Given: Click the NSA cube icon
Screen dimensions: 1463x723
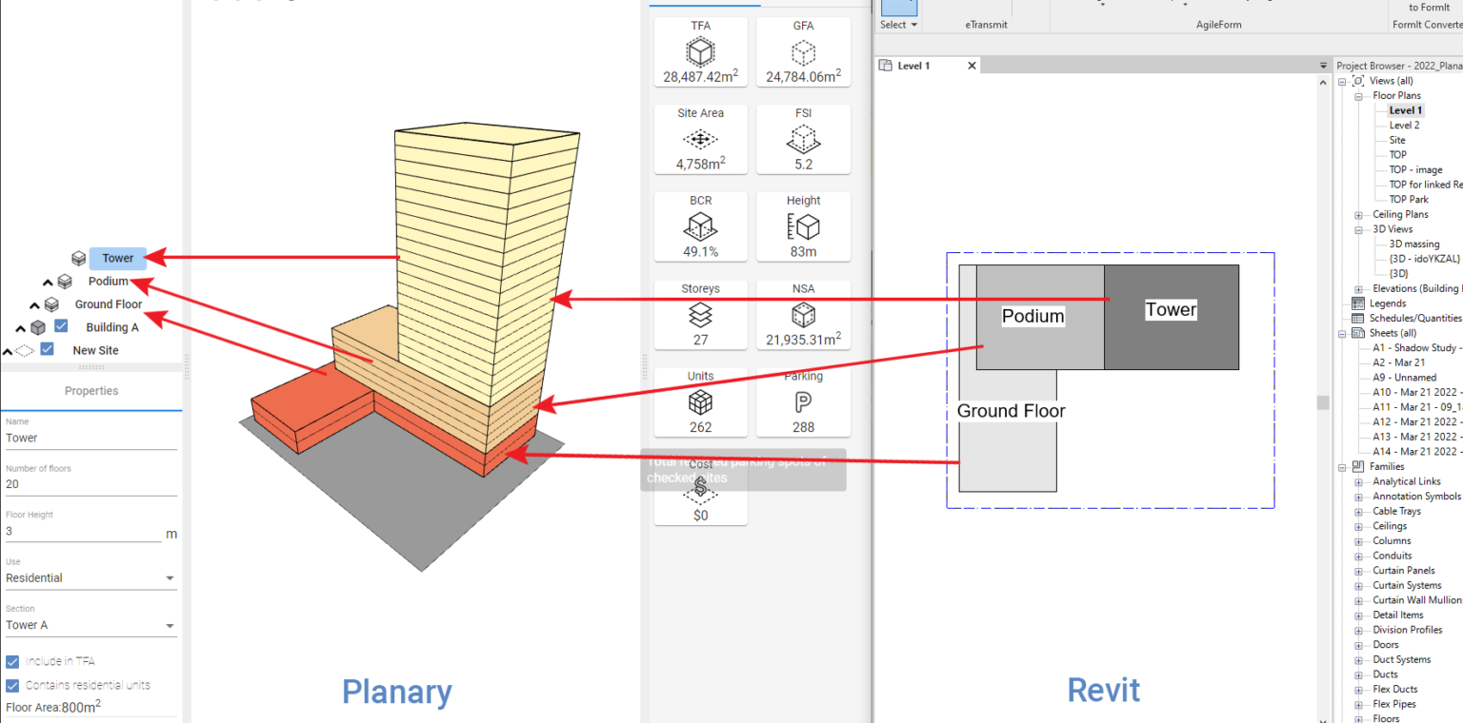Looking at the screenshot, I should point(803,312).
